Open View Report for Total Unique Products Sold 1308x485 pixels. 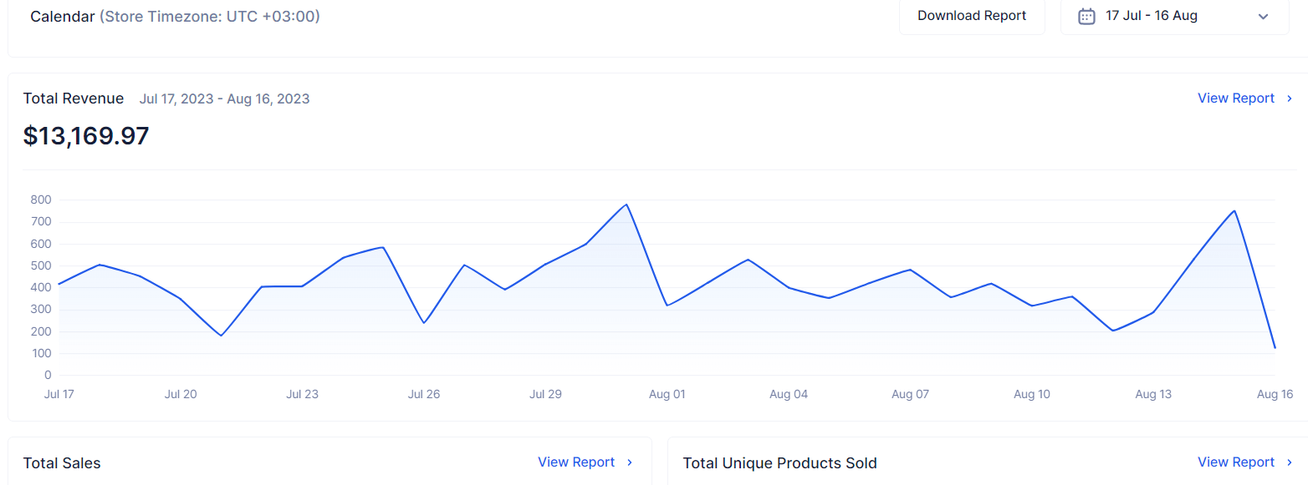coord(1236,462)
